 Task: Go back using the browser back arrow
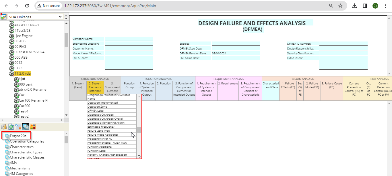pos(6,6)
